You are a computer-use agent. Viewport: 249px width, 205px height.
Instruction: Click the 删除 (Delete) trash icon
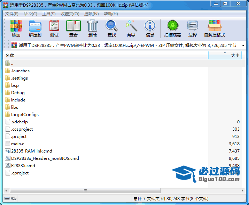pos(93,26)
